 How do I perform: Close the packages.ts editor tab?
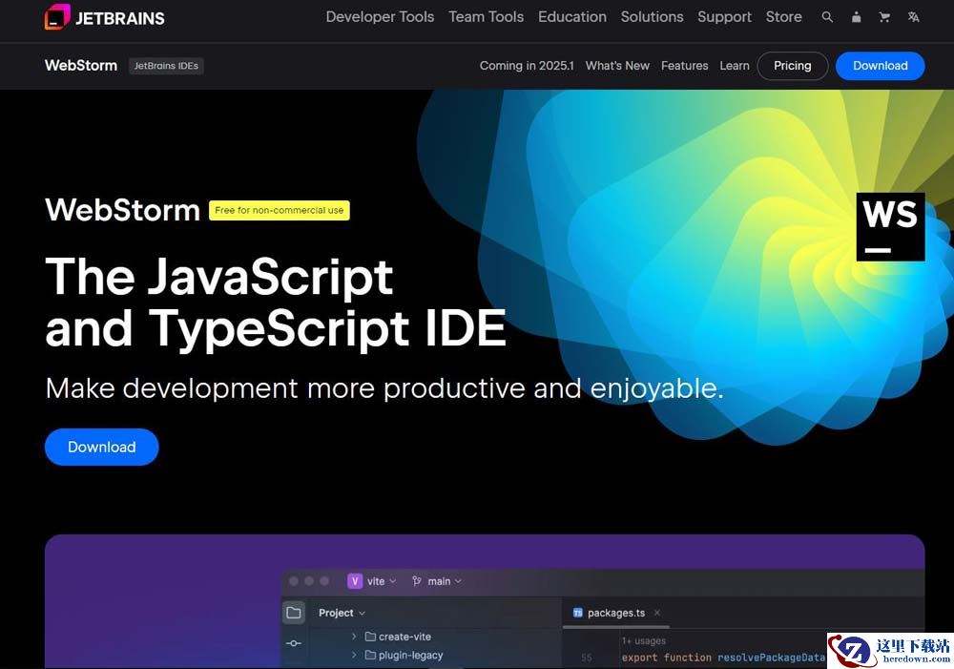(657, 613)
